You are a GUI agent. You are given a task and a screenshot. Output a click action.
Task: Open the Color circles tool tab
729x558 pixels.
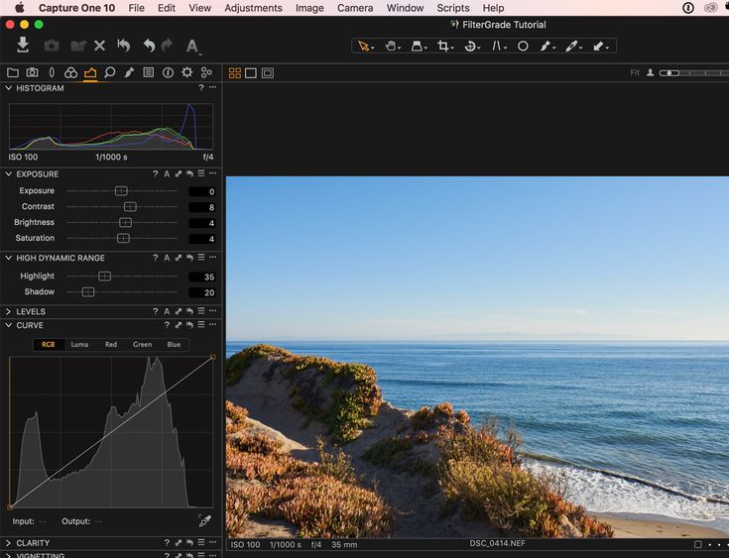(x=70, y=72)
